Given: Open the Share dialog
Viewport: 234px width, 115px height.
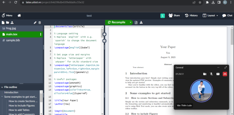Looking at the screenshot, I should (174, 16).
